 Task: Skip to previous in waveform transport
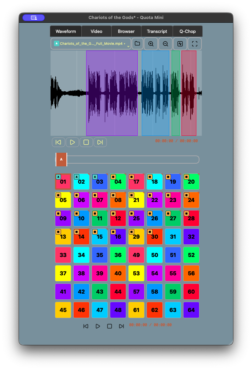(58, 142)
